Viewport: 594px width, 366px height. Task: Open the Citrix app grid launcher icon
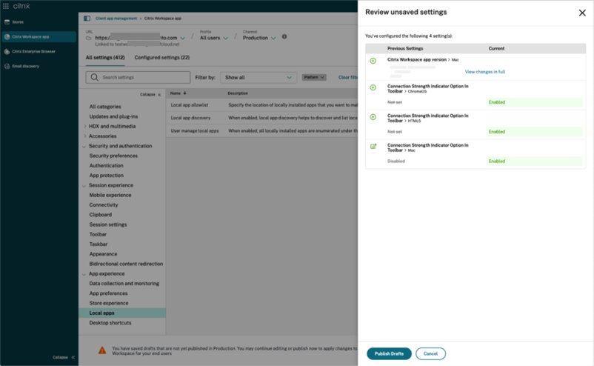pos(6,6)
